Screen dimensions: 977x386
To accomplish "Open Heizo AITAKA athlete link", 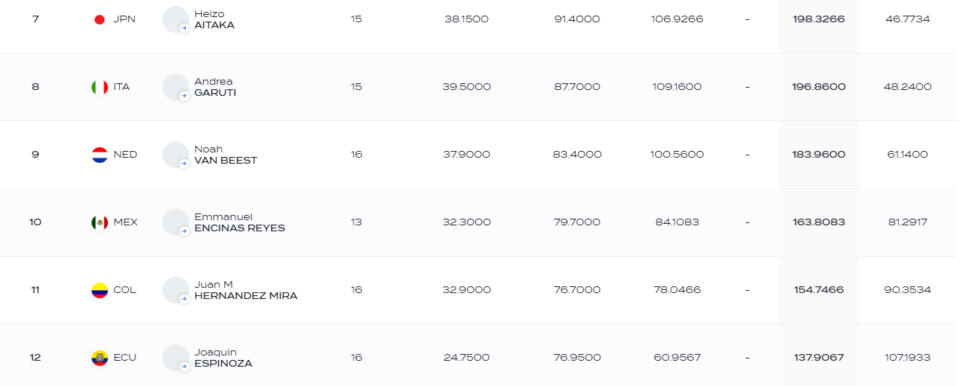I will [x=214, y=19].
